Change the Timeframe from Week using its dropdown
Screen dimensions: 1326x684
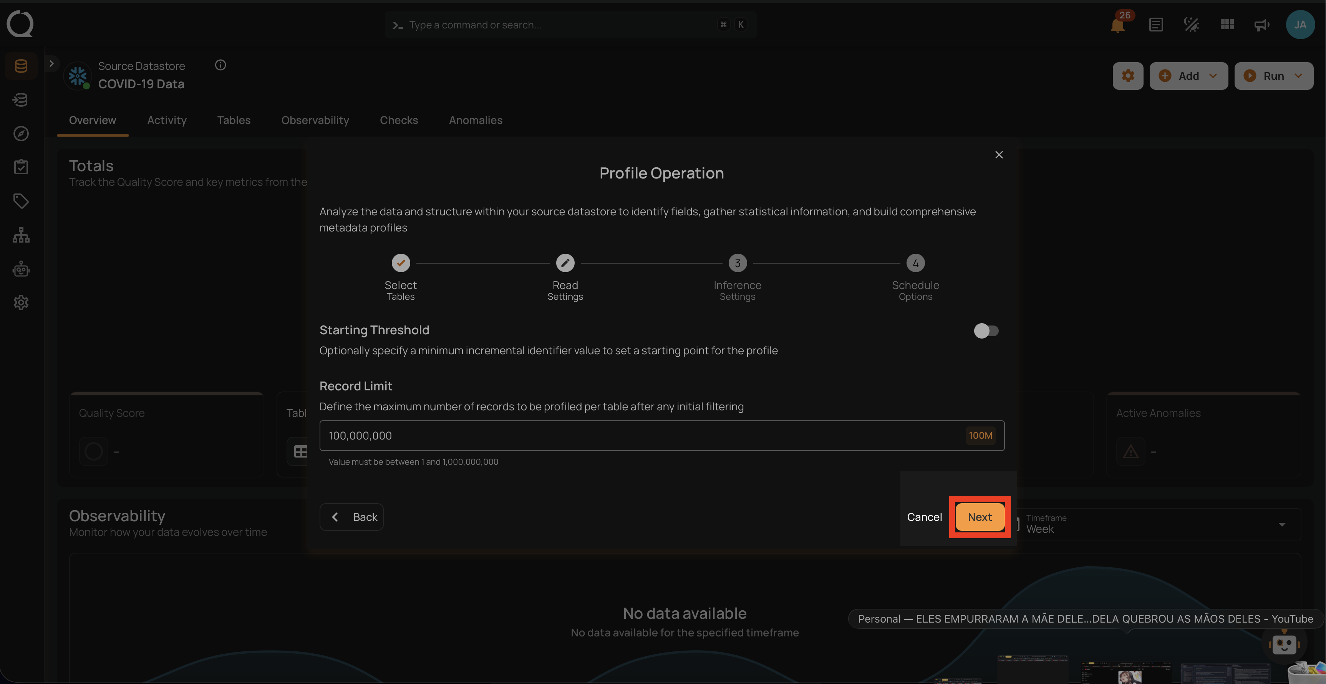point(1281,524)
